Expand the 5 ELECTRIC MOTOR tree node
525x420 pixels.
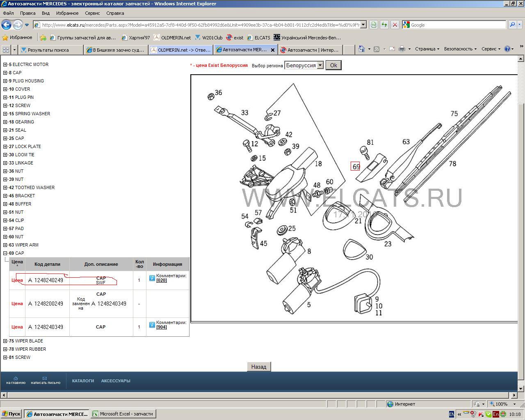[x=5, y=64]
